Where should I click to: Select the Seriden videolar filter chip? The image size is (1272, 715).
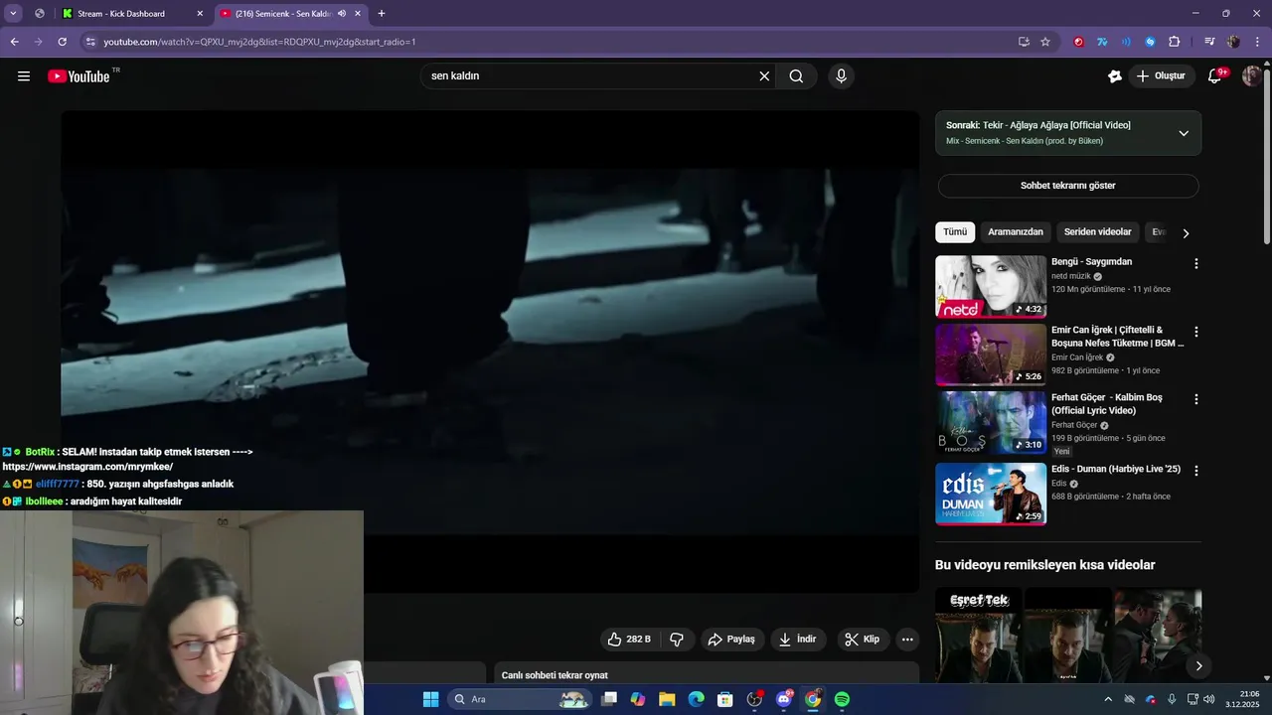tap(1098, 232)
